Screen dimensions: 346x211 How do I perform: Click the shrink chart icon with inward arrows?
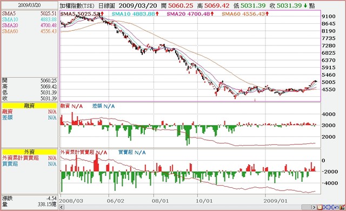325,207
